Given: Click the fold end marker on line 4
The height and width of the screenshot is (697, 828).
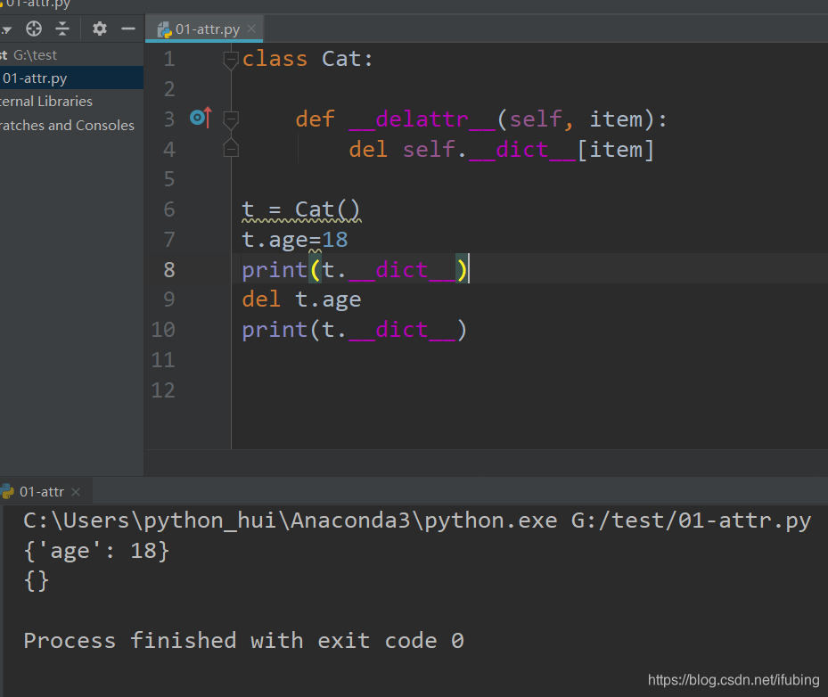Looking at the screenshot, I should (x=231, y=148).
